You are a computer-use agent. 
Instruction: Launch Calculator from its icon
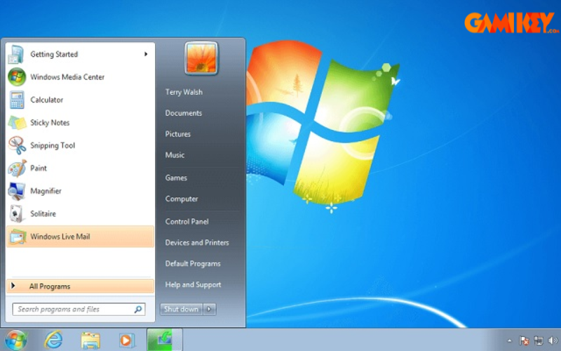click(17, 100)
